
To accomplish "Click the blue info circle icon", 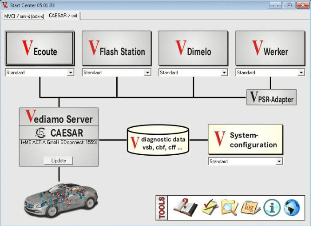I will [x=271, y=207].
